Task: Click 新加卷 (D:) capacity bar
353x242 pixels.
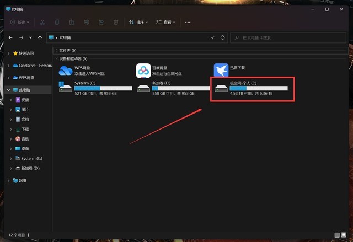Action: click(x=181, y=88)
